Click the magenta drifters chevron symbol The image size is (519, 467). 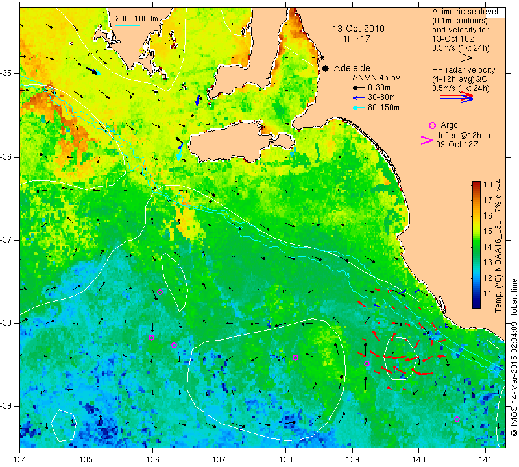pyautogui.click(x=427, y=140)
